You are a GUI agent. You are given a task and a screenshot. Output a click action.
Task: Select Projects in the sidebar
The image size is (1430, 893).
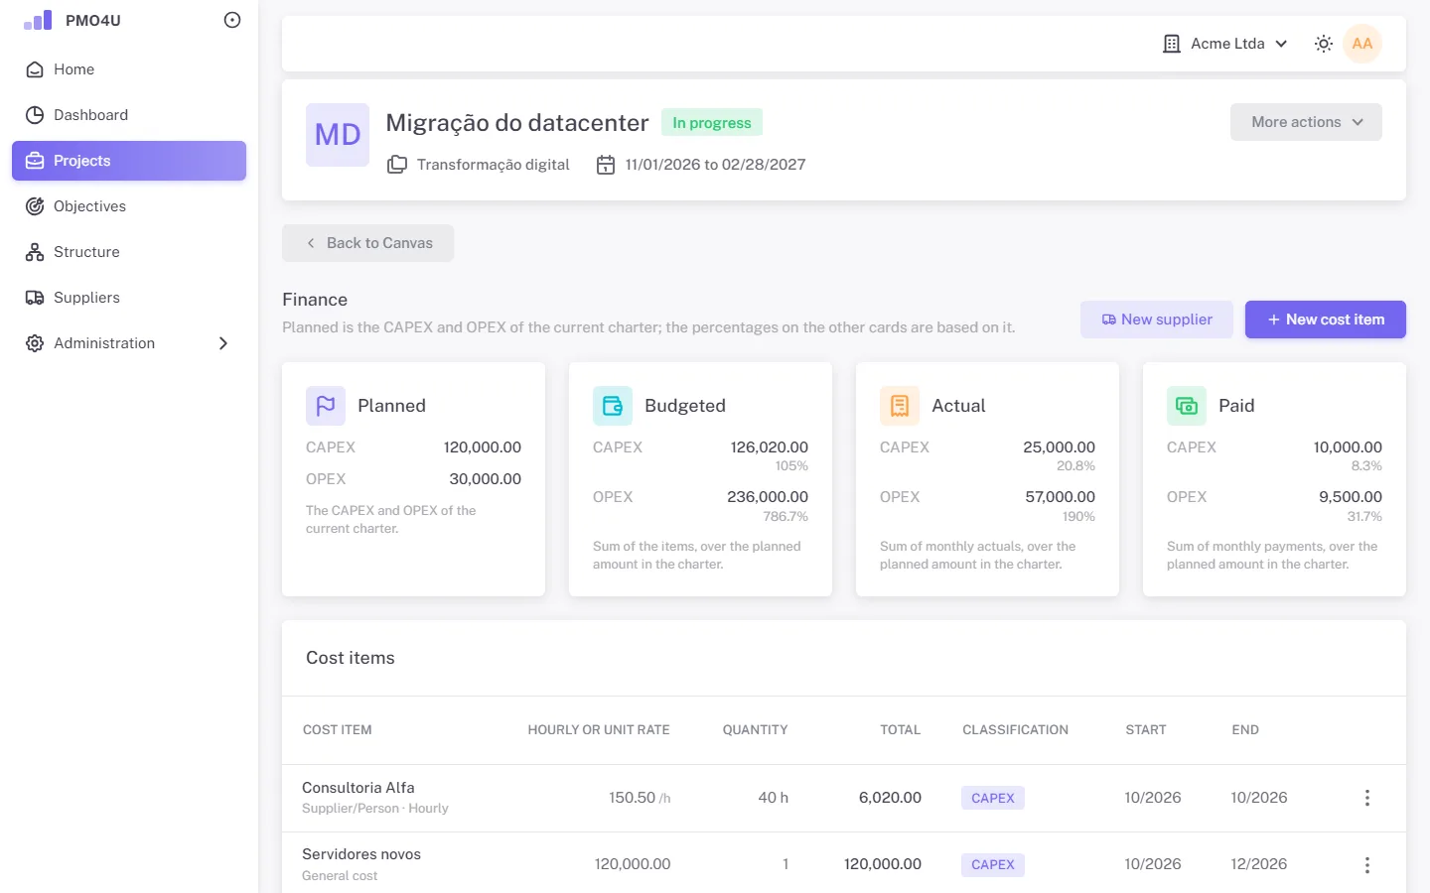(129, 161)
